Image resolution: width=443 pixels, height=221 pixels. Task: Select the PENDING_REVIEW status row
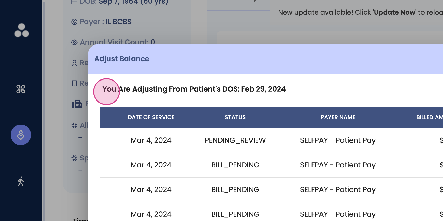coord(235,140)
